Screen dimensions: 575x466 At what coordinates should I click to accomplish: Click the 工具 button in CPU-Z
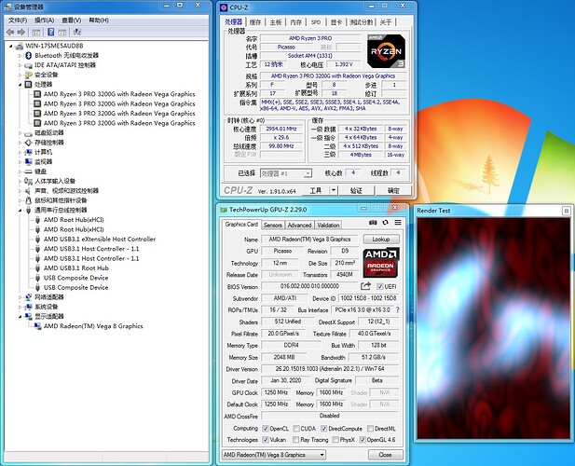click(x=316, y=190)
